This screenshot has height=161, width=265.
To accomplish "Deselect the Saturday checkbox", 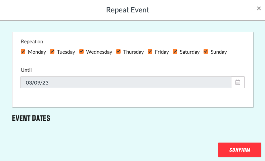I will click(x=175, y=52).
